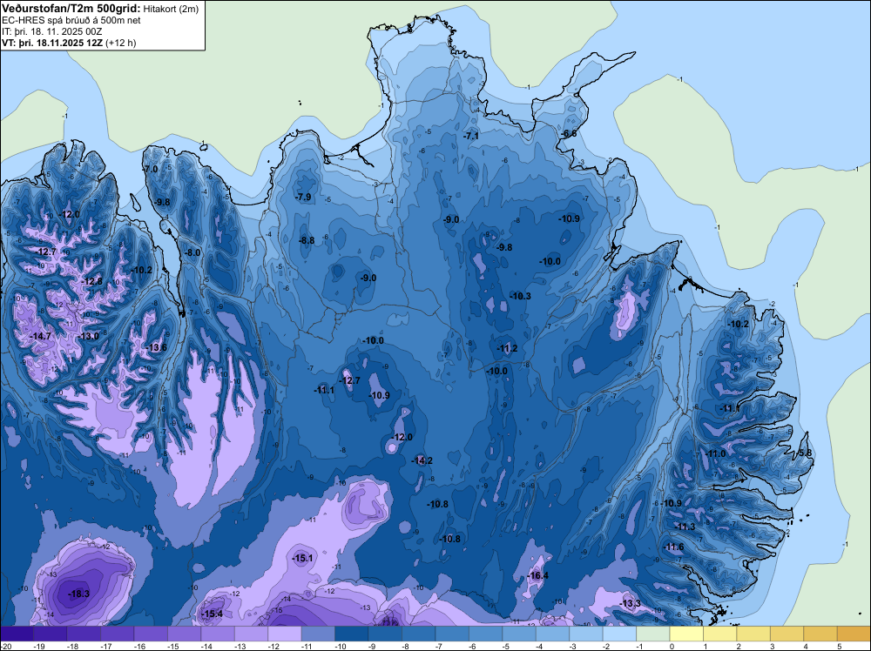This screenshot has height=651, width=871.
Task: Click the legend swatch between -10 and -9
Action: click(x=352, y=634)
